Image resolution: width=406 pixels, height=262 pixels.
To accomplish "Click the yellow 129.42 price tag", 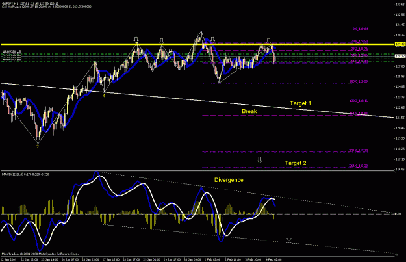I will click(x=400, y=44).
